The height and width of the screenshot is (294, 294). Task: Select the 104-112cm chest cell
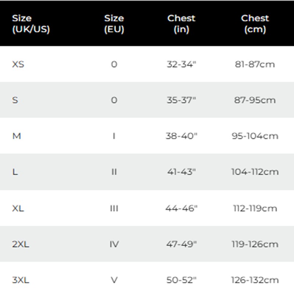click(x=255, y=172)
